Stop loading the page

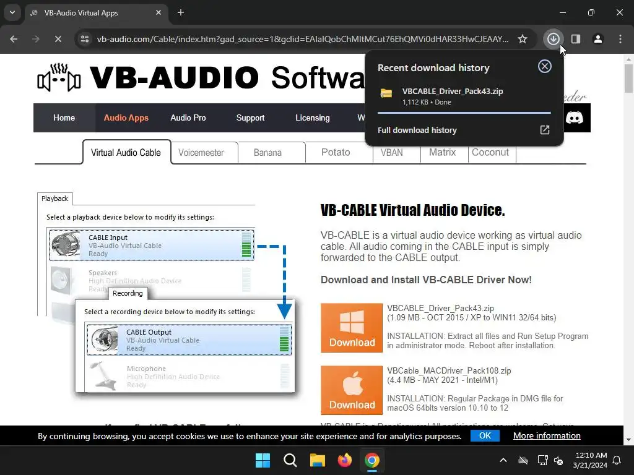[58, 39]
